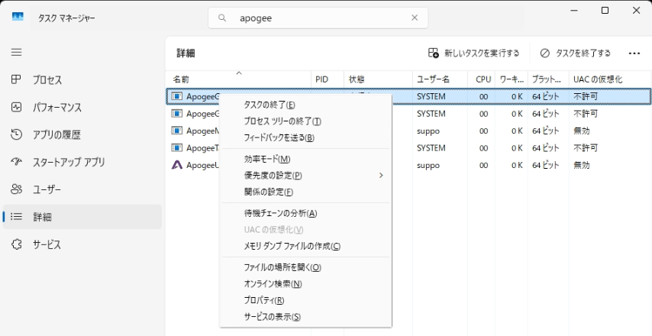Select タスクの終了 in context menu

click(x=269, y=105)
